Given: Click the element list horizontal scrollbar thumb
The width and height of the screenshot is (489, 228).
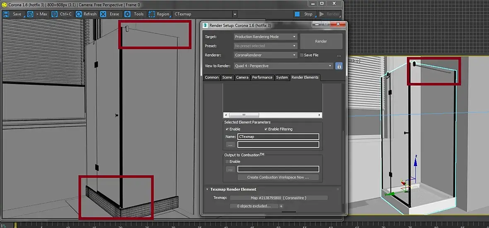Looking at the screenshot, I should point(244,115).
